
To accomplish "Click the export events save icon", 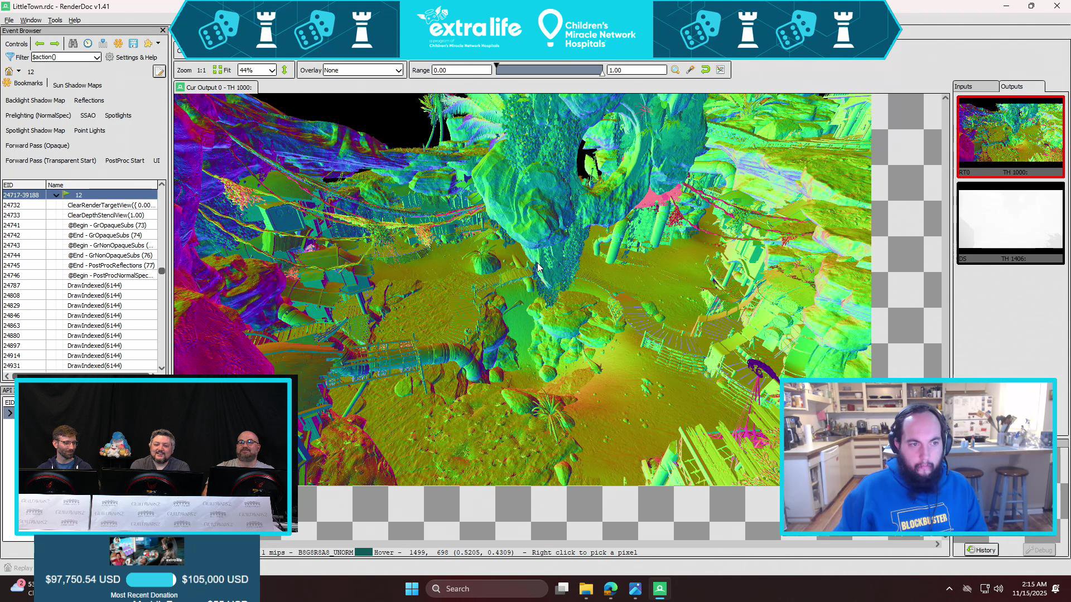I will pos(133,43).
